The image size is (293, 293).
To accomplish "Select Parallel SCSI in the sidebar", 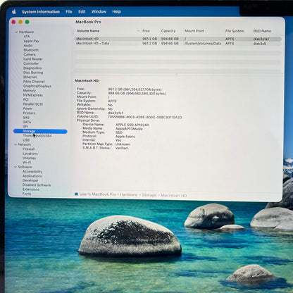I will [x=33, y=104].
